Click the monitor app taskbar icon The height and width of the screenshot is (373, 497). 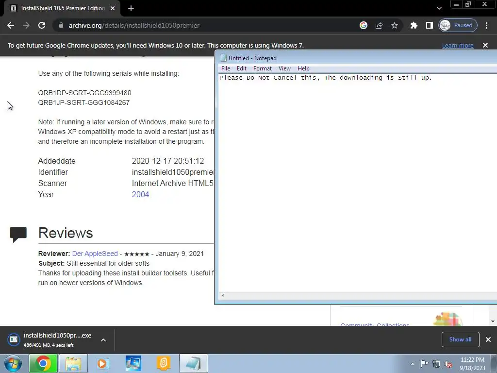tap(133, 363)
